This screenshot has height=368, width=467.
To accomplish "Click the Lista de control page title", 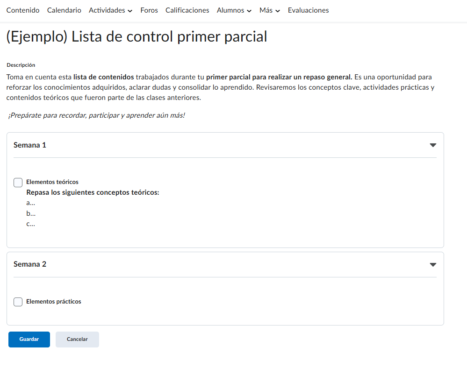I will (137, 36).
